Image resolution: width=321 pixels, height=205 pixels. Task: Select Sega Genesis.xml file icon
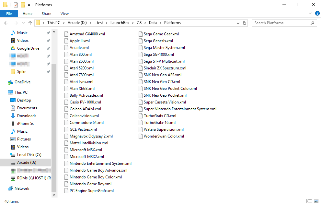[141, 41]
